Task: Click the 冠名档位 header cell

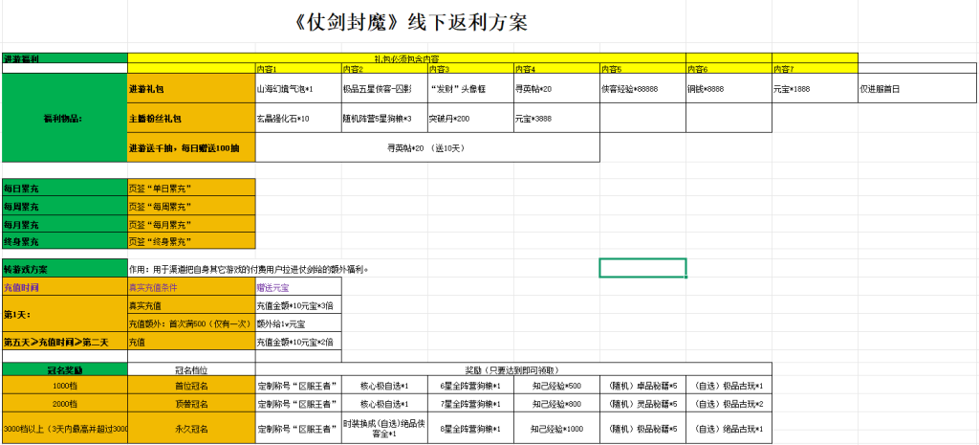Action: (x=191, y=369)
